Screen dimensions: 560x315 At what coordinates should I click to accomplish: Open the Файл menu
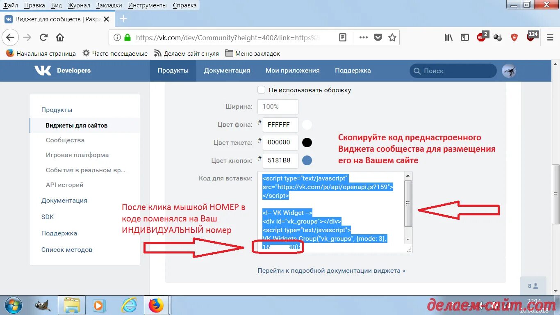pos(10,5)
